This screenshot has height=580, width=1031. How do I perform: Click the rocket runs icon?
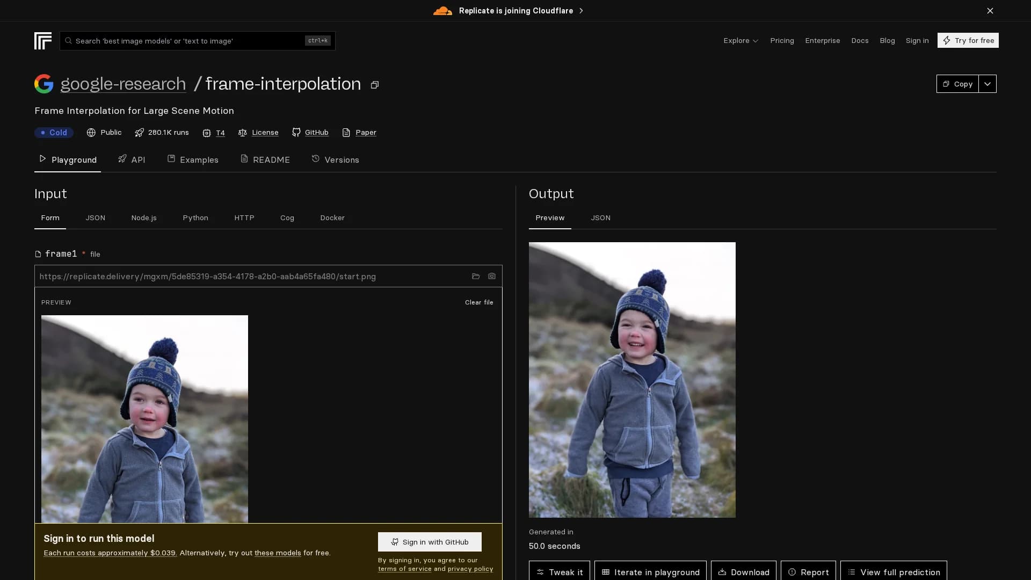click(x=139, y=133)
